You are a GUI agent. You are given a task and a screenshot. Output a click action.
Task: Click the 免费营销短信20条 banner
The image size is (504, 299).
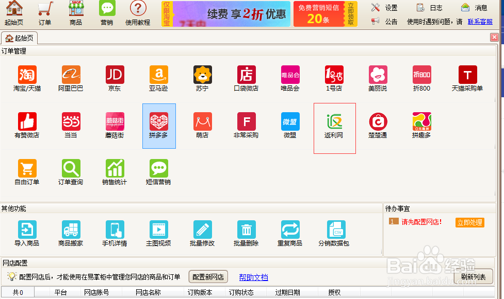[326, 14]
